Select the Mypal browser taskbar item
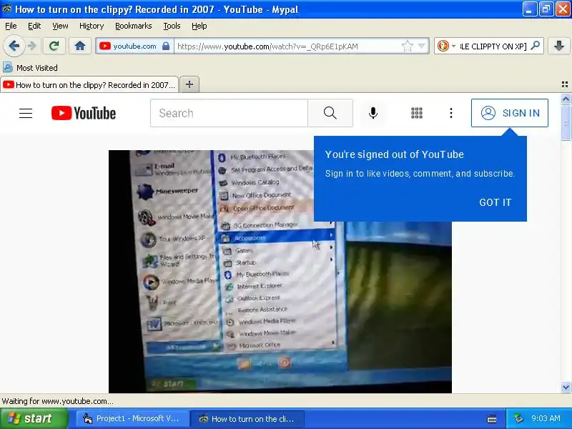Screen dimensions: 572x429 (x=247, y=418)
